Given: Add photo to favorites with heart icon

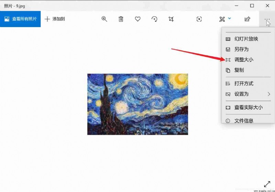Looking at the screenshot, I should pyautogui.click(x=138, y=19).
